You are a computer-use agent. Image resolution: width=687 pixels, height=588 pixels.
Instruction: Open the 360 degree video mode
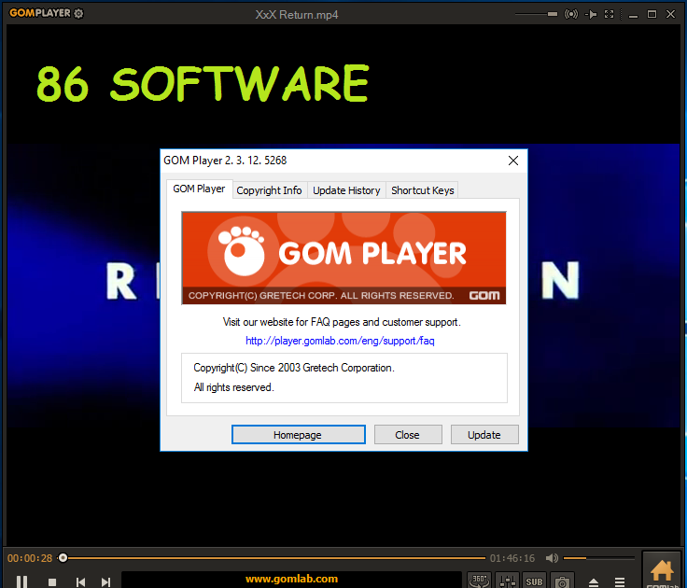click(480, 581)
